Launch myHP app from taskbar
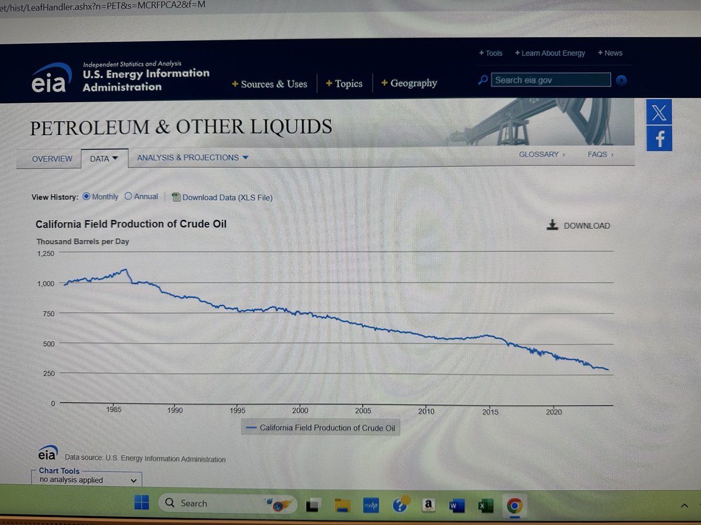The image size is (701, 525). pos(370,505)
